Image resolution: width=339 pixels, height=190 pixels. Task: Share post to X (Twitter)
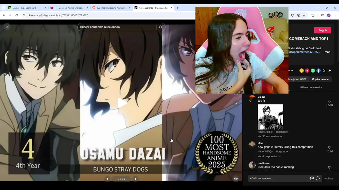[324, 70]
